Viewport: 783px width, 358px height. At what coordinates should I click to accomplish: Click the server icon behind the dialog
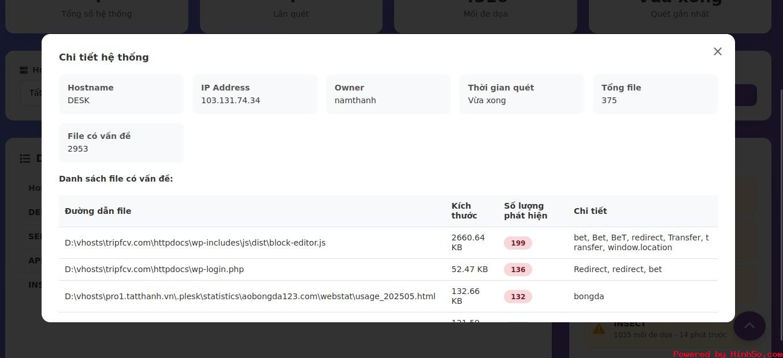[24, 70]
